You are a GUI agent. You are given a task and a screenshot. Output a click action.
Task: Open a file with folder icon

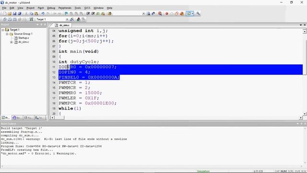tap(10, 13)
